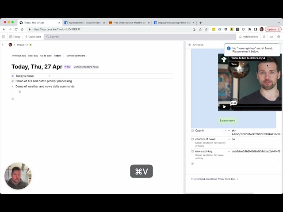
Task: Seek in the video progress bar
Action: 257,107
